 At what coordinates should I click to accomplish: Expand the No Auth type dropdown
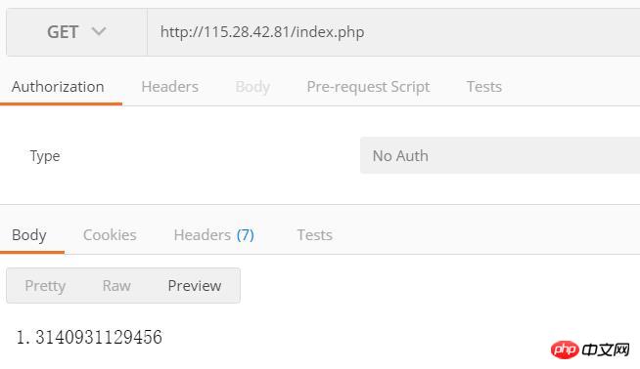pos(500,155)
